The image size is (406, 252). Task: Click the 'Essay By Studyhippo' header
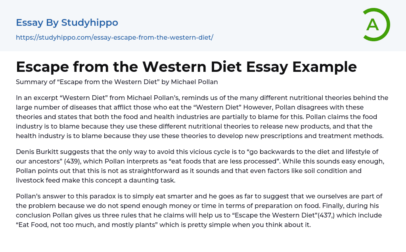(67, 23)
